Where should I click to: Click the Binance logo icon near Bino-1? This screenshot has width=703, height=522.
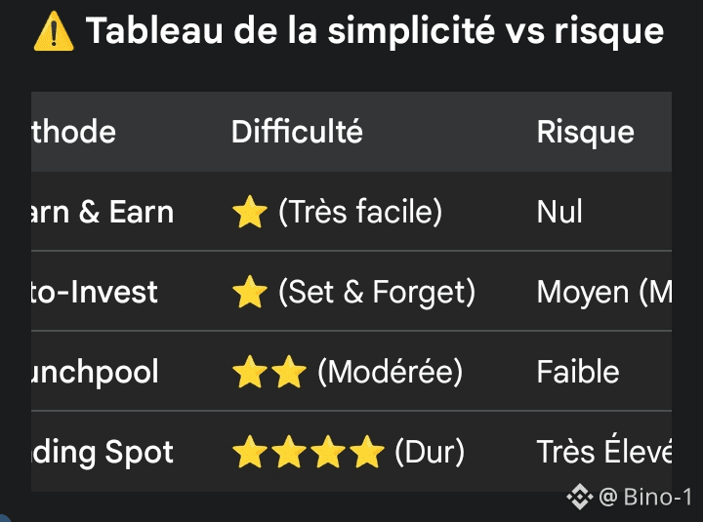tap(580, 497)
